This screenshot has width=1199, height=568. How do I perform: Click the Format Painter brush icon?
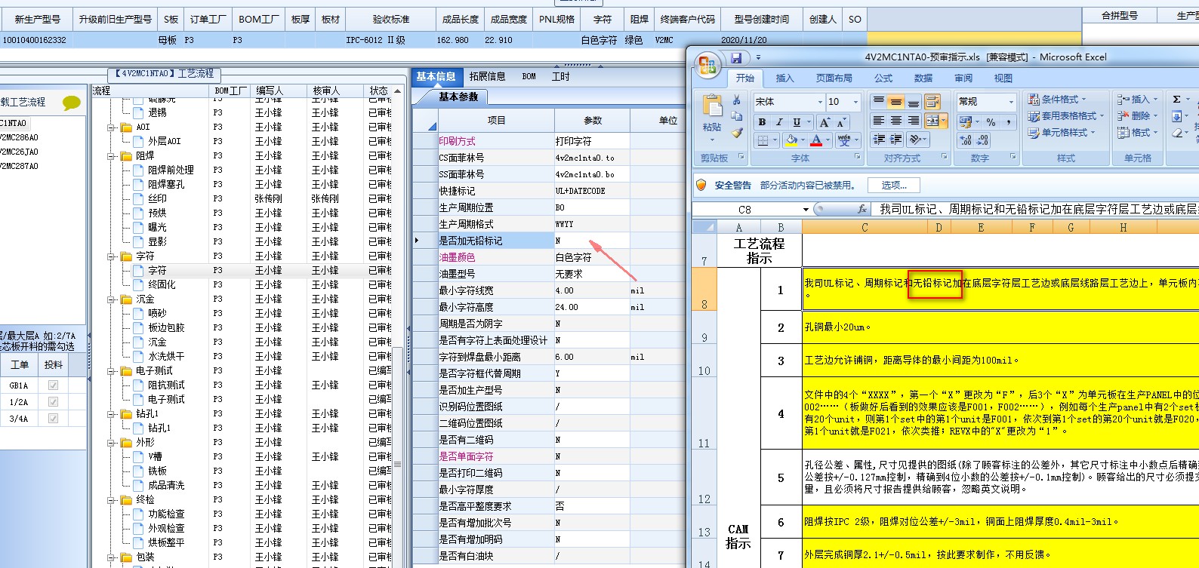(x=737, y=133)
